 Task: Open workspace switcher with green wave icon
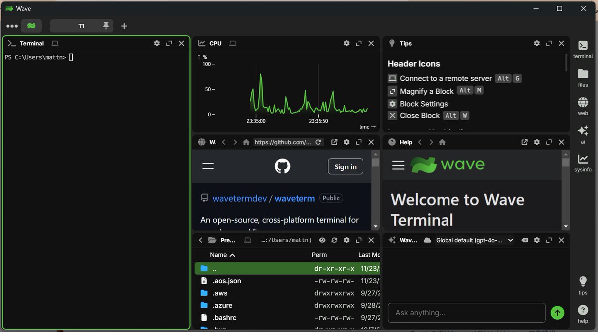(31, 26)
